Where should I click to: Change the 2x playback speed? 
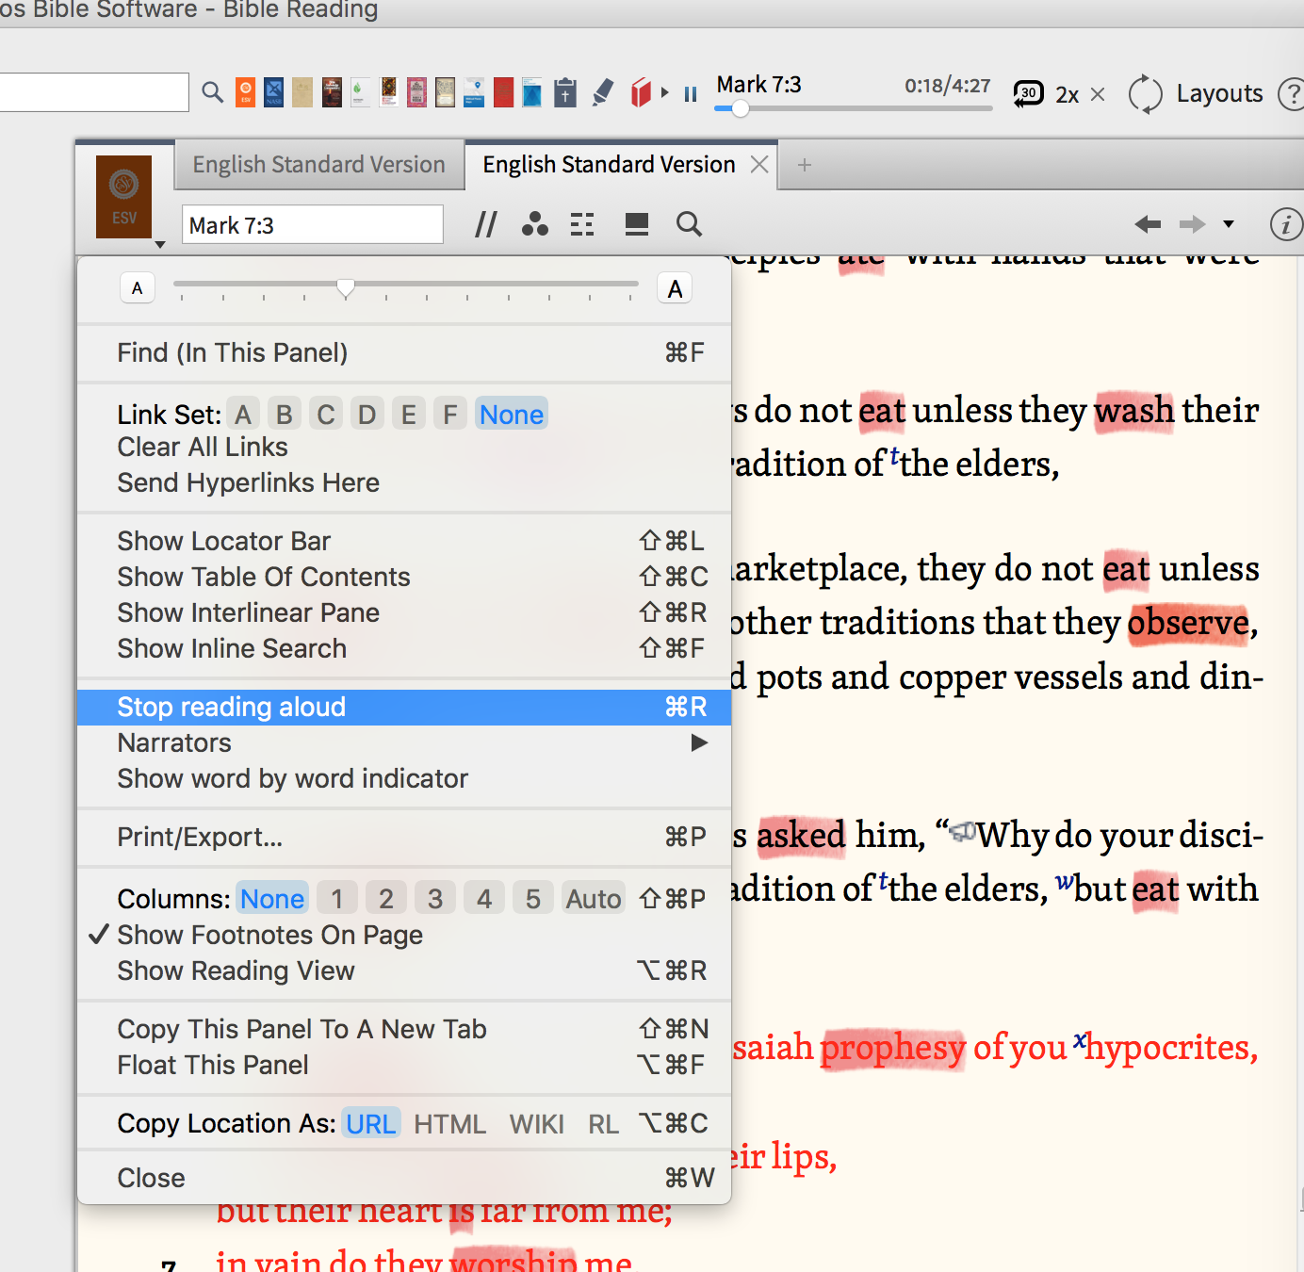[1067, 94]
